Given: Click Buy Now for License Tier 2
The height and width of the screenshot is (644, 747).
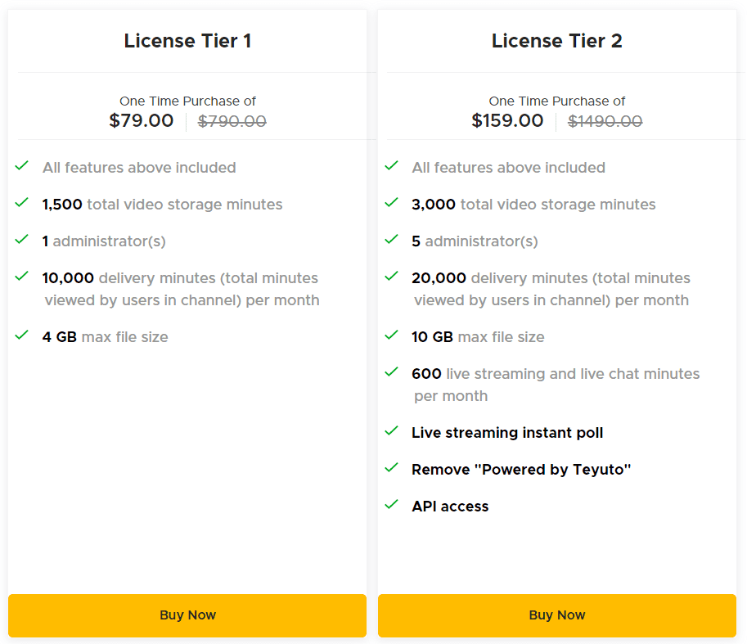Looking at the screenshot, I should click(x=556, y=615).
